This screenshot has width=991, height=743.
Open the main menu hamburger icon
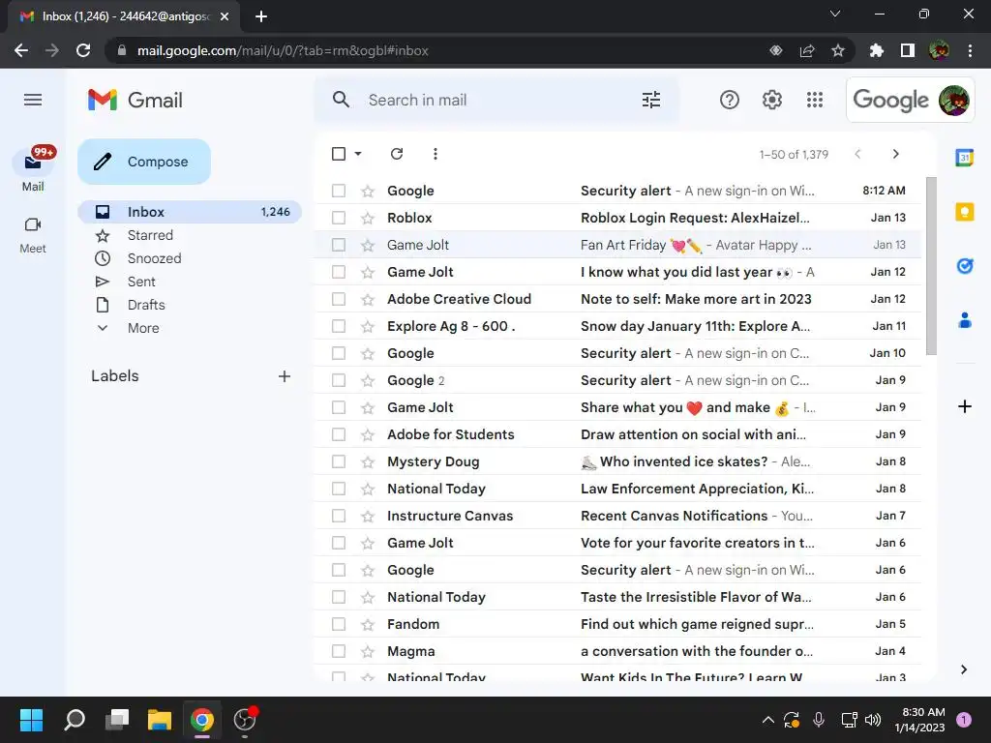[x=33, y=100]
